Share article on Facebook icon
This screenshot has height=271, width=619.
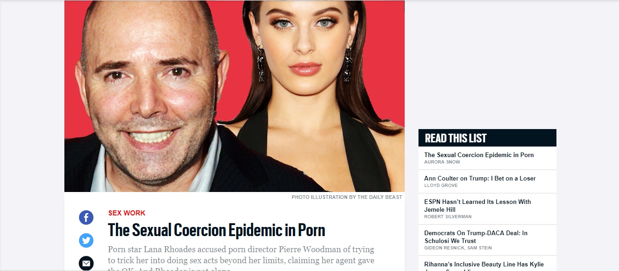tap(86, 217)
